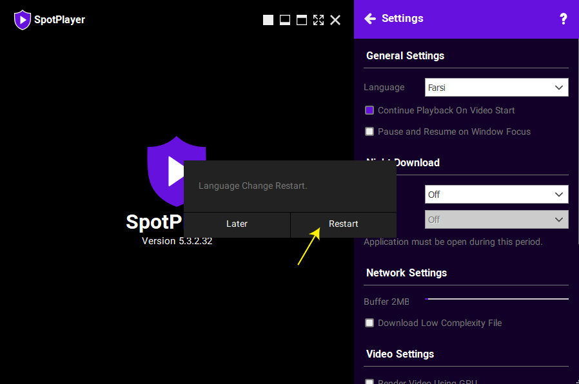
Task: Click the General Settings heading
Action: coord(405,55)
